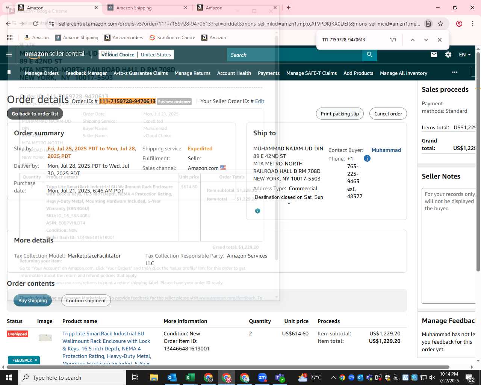Click the page horizontal scrollbar
Screen dimensions: 481x385
228,367
